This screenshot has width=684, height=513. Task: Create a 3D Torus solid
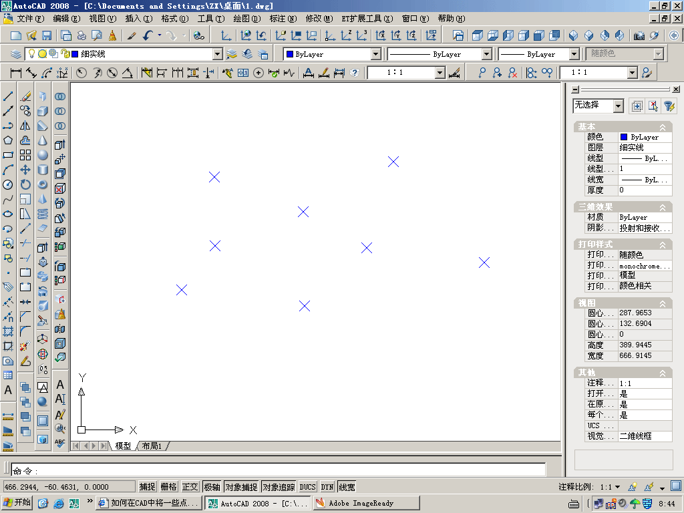tap(42, 184)
